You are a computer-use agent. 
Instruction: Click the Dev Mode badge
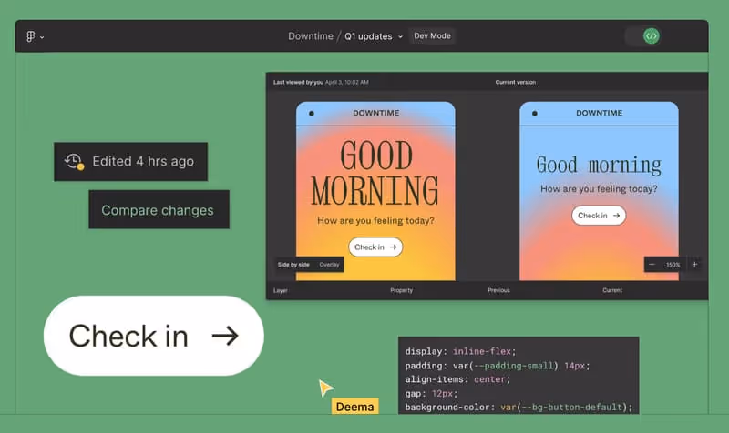tap(432, 35)
